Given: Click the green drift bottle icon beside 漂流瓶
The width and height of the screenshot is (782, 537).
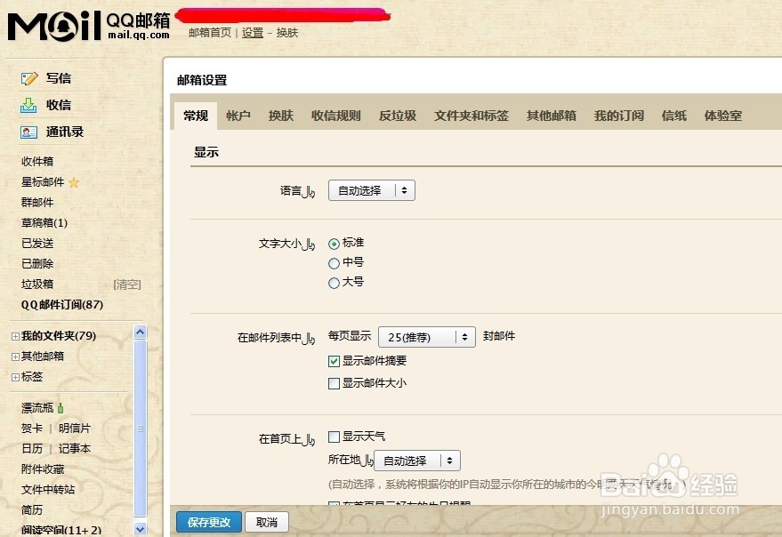Looking at the screenshot, I should (x=59, y=406).
